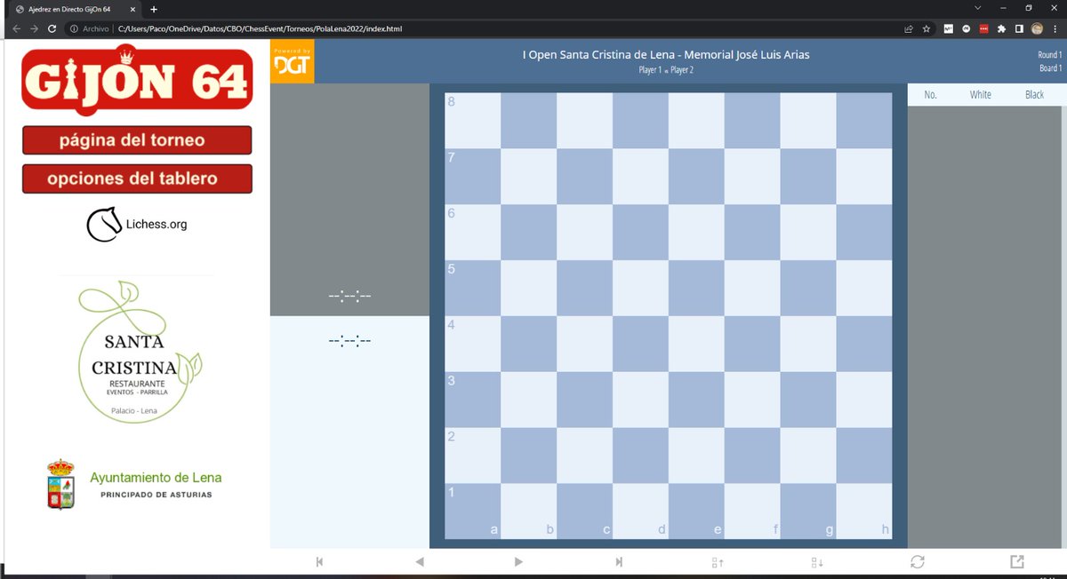Click the 'White' column header
The image size is (1067, 579).
[x=981, y=94]
